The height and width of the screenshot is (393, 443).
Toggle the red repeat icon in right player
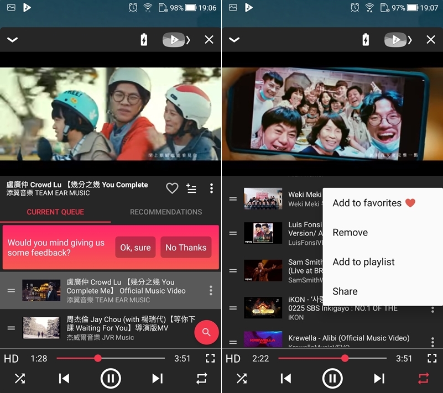pyautogui.click(x=424, y=379)
